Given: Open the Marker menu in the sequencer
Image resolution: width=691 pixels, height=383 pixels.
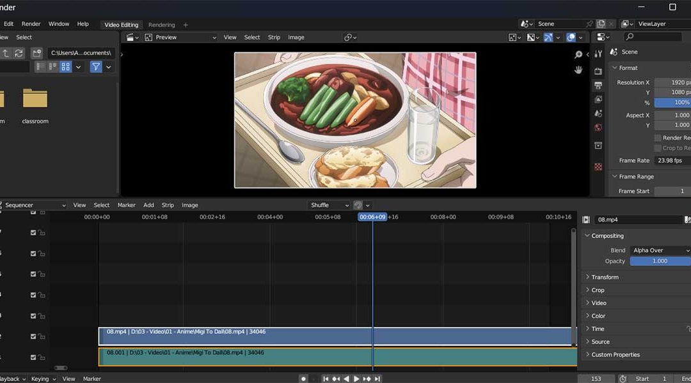Looking at the screenshot, I should coord(126,205).
